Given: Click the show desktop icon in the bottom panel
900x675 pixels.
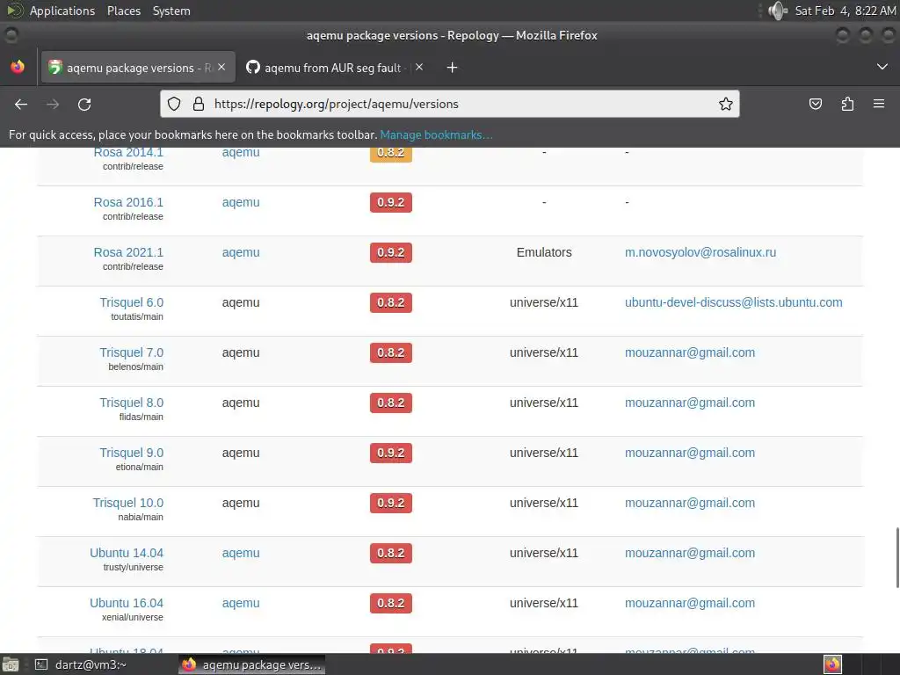Looking at the screenshot, I should point(11,664).
